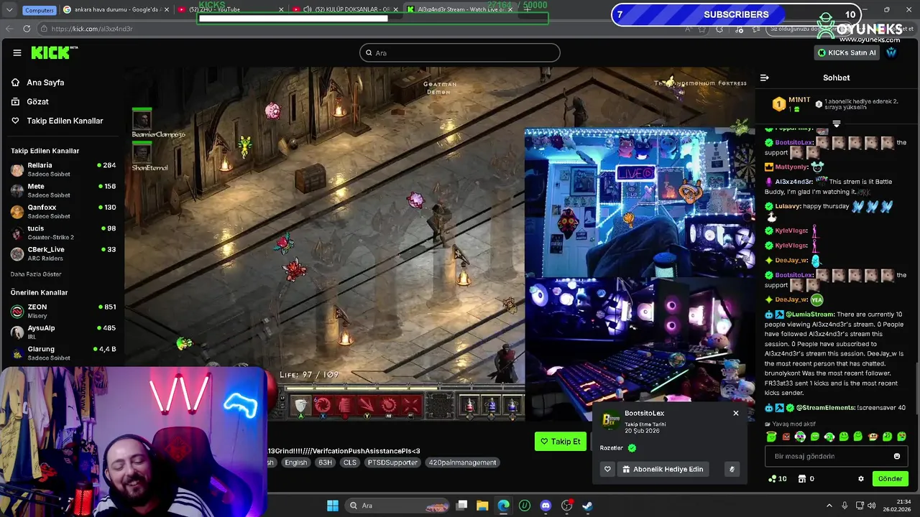Open Steam from taskbar
The height and width of the screenshot is (517, 920).
(587, 506)
